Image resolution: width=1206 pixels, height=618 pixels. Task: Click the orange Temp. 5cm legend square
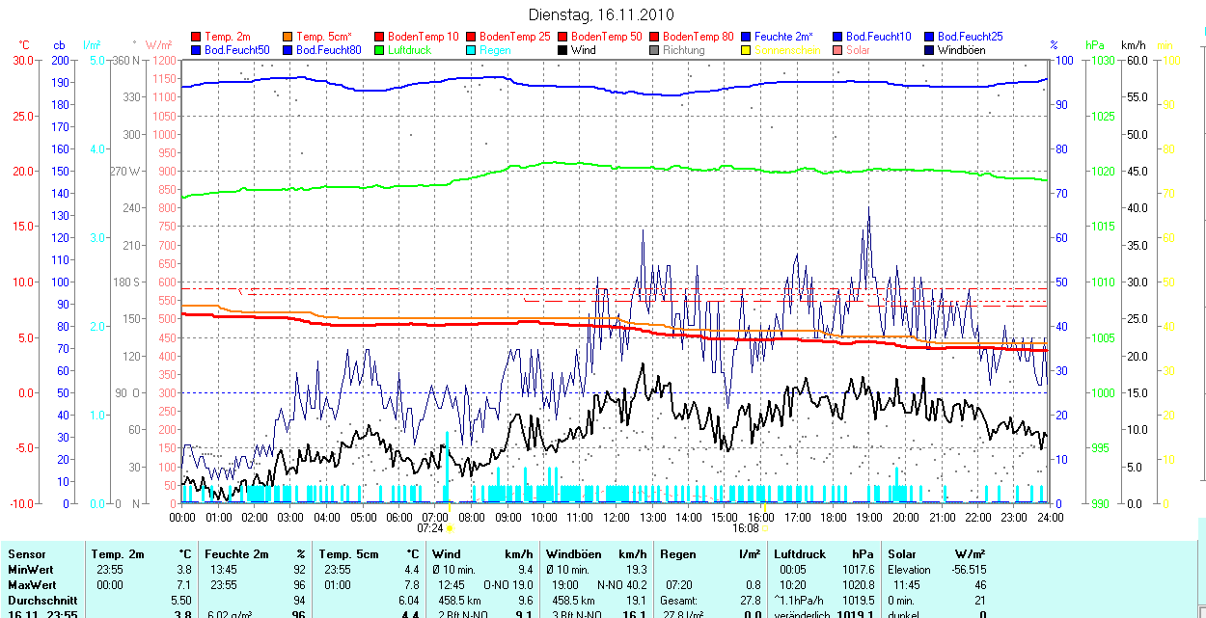pyautogui.click(x=288, y=37)
